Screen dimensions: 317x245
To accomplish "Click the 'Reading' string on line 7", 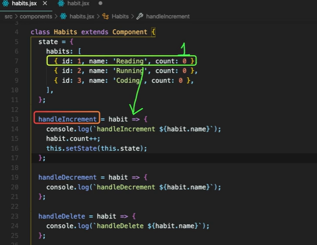I will pos(130,61).
